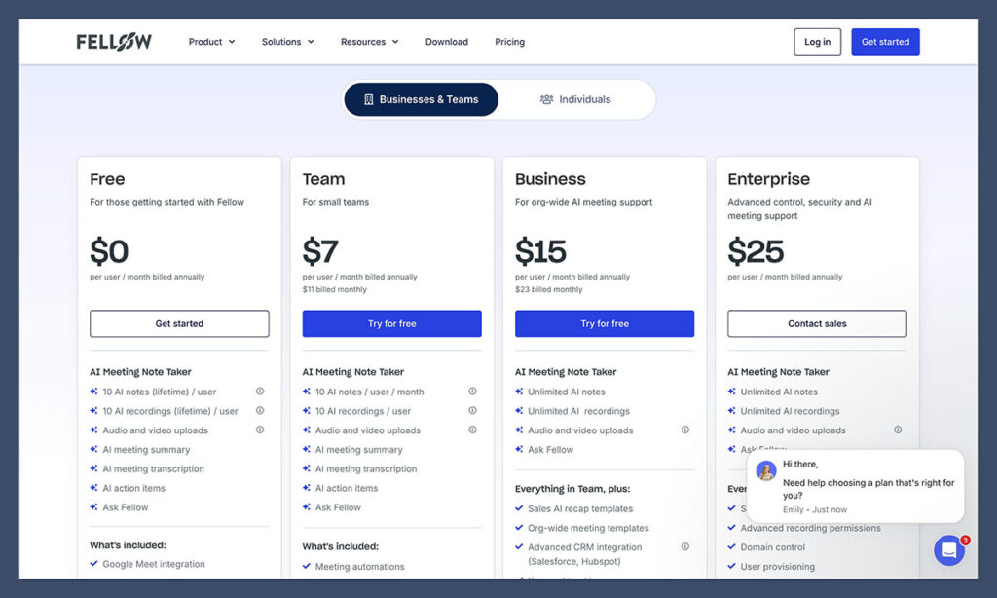997x598 pixels.
Task: Click the info icon beside Business's 'Audio and video uploads'
Action: (685, 430)
